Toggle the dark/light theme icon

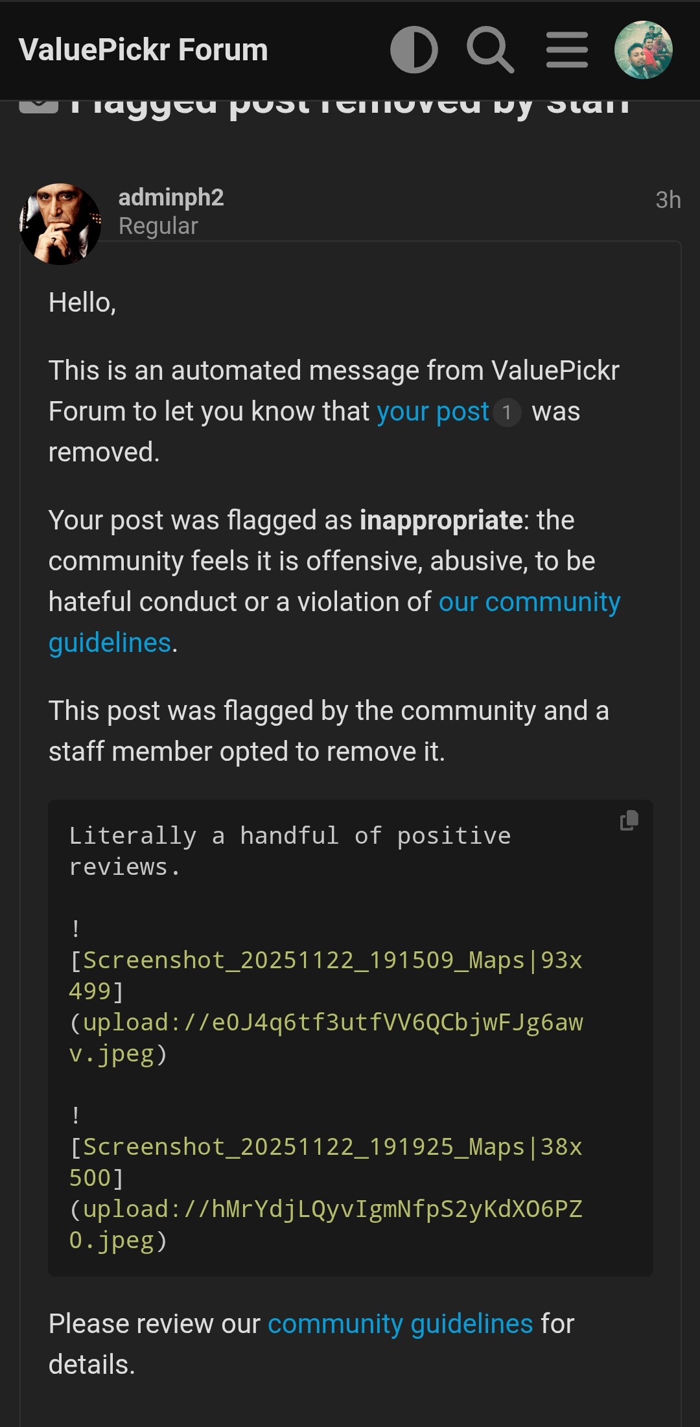[x=414, y=50]
